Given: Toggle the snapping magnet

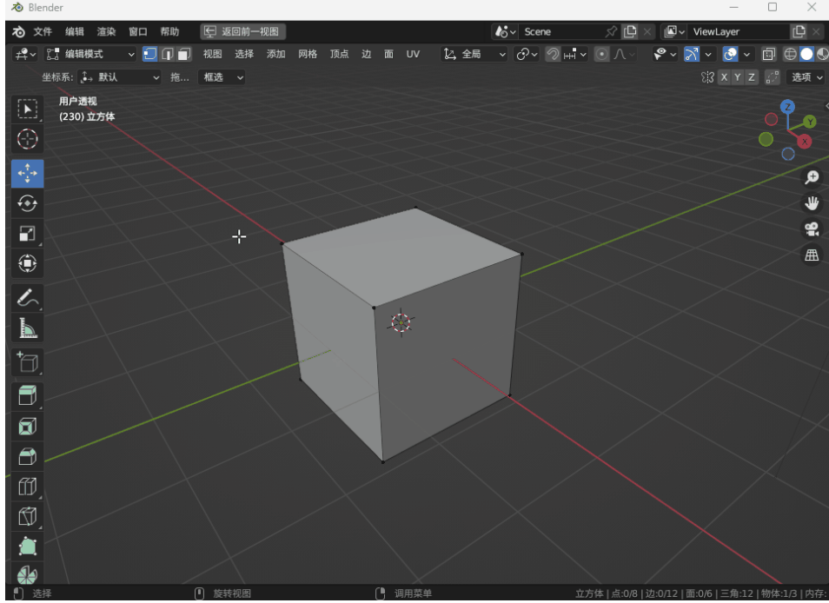Looking at the screenshot, I should [553, 54].
